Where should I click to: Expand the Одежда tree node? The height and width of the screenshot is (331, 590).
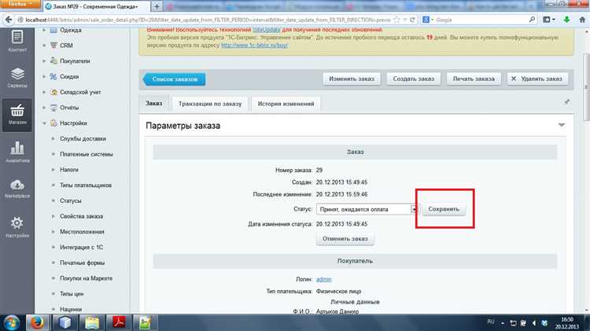point(44,30)
